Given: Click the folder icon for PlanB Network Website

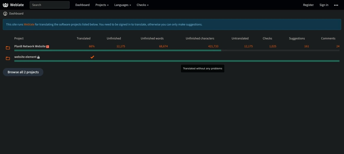Looking at the screenshot, I should pyautogui.click(x=8, y=48).
